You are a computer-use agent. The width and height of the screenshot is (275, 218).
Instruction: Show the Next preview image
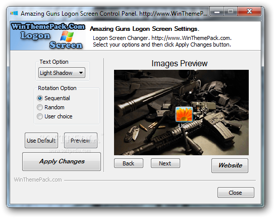coord(165,163)
